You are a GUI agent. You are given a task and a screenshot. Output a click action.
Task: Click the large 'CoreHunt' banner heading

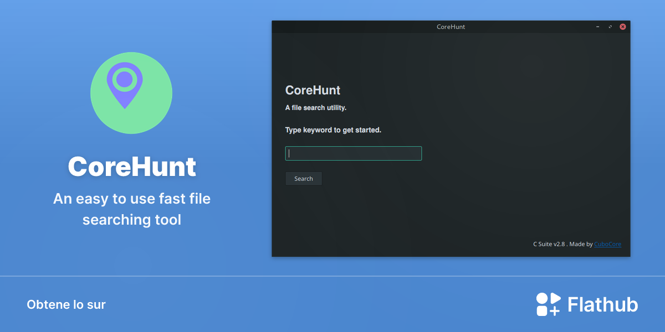click(132, 166)
